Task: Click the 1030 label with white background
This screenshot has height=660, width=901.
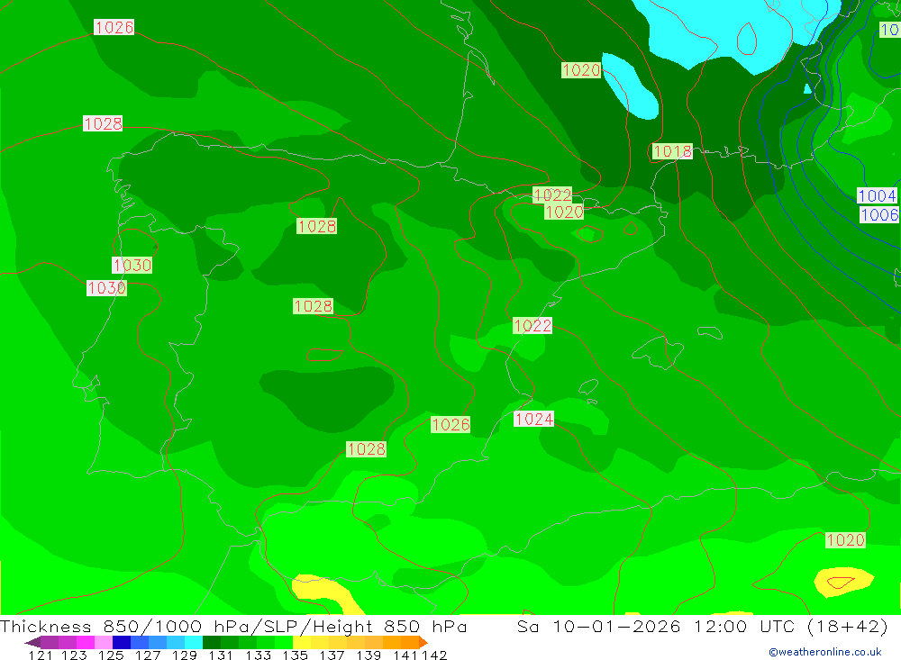Action: point(107,288)
